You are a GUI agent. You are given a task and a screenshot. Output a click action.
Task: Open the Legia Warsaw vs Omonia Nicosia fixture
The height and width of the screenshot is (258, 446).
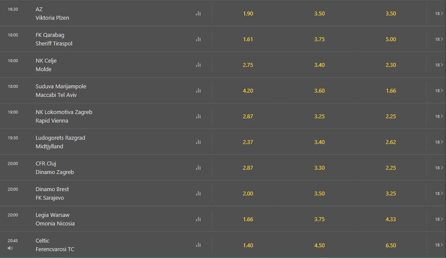(x=55, y=219)
